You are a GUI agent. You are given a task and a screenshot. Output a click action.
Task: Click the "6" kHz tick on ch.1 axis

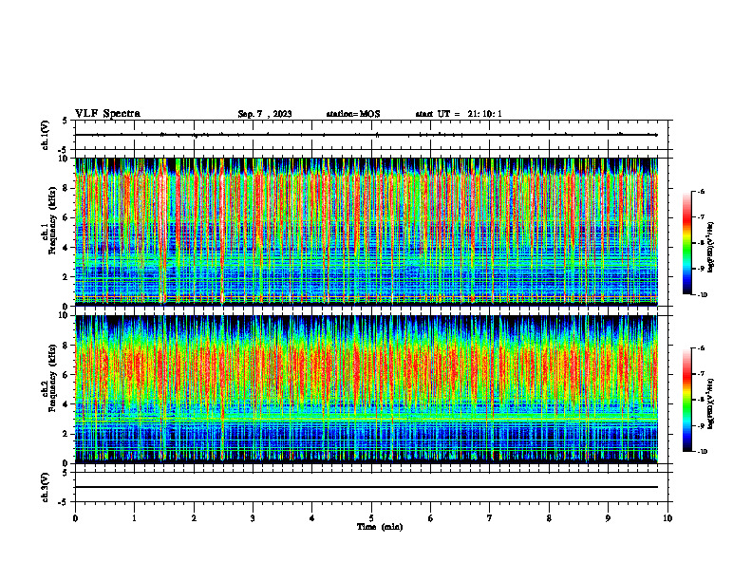tap(66, 217)
